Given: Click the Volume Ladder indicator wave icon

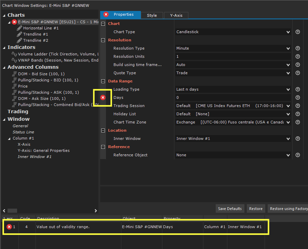Looking at the screenshot, I should click(14, 54).
